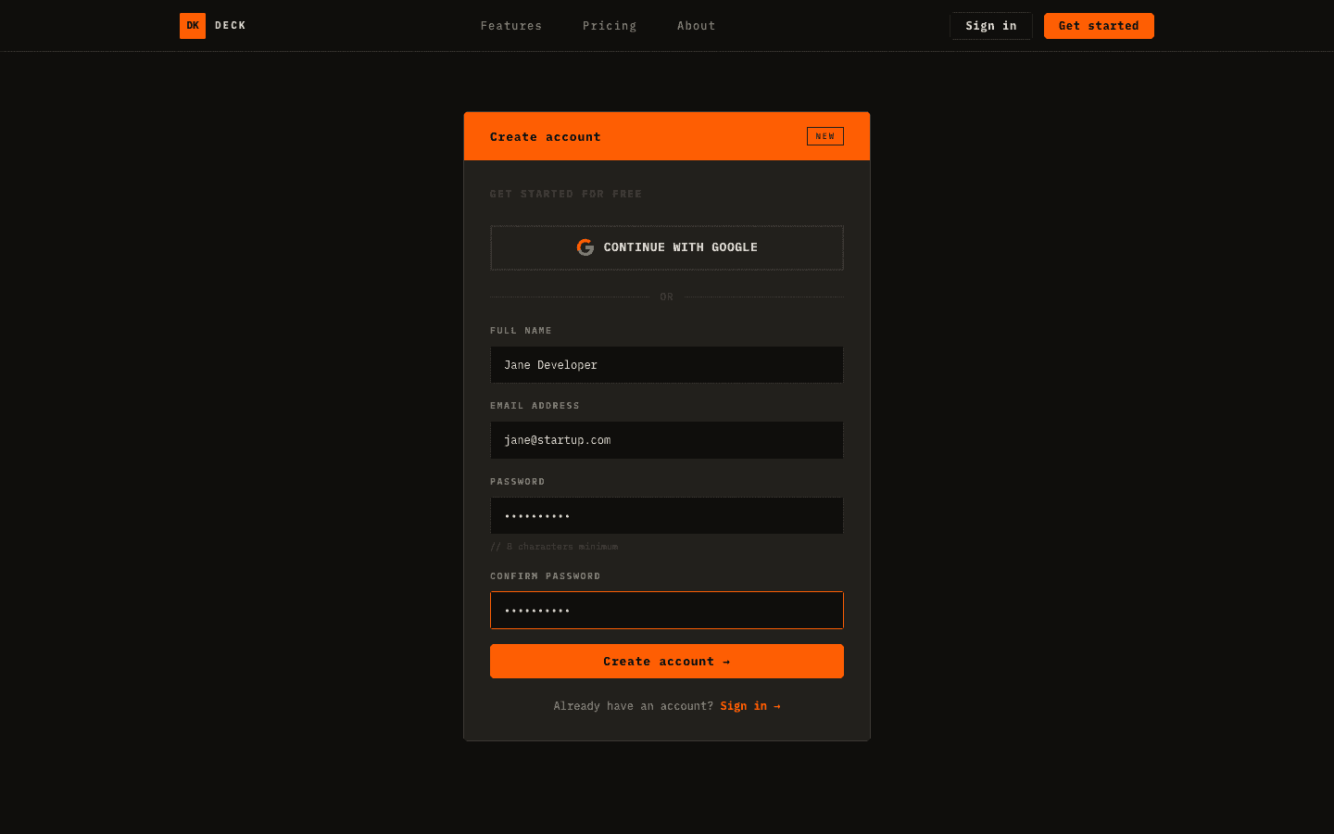Select the Full Name input field
Screen dimensions: 1334x834
click(666, 364)
